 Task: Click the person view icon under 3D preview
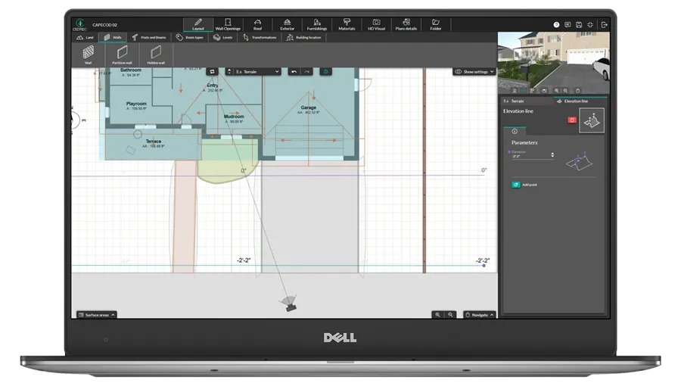click(x=515, y=91)
